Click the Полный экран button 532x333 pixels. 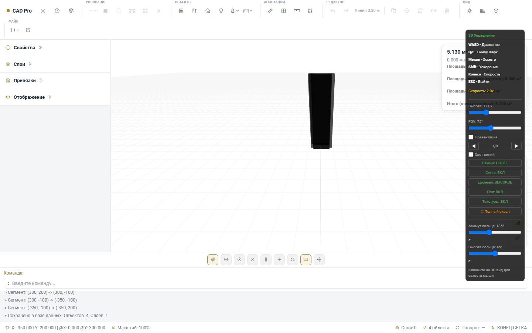click(495, 212)
